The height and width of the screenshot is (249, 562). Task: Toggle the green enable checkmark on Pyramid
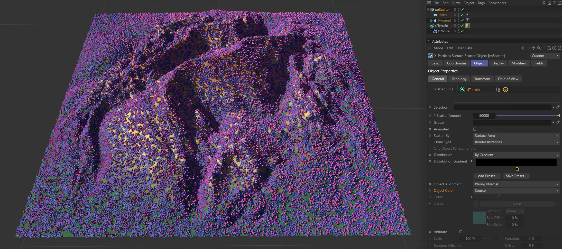462,21
